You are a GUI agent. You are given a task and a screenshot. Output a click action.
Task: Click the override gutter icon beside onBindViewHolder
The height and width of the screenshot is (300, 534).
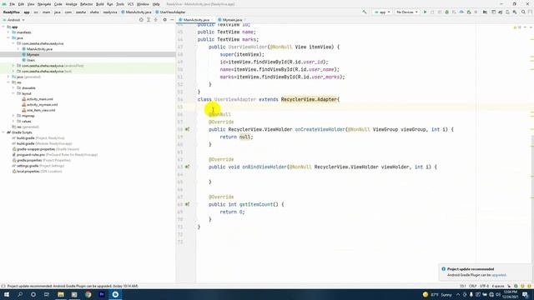[187, 167]
